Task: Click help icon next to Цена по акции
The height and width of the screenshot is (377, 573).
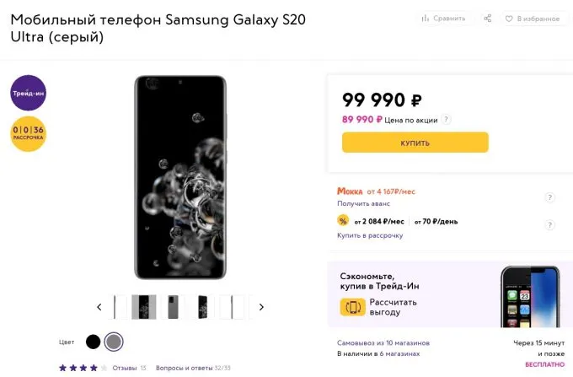Action: (x=447, y=120)
